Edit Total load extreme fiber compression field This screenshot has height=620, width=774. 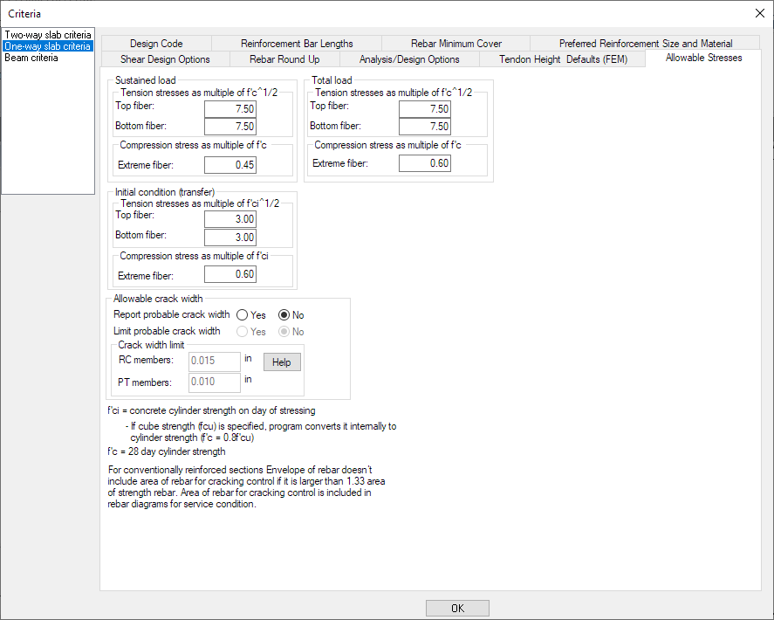point(425,164)
